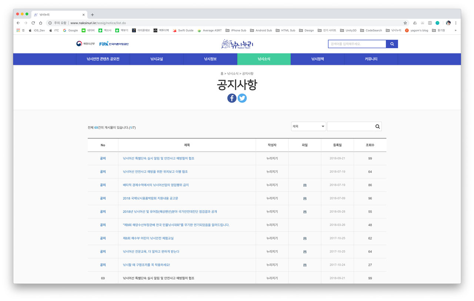The image size is (474, 301).
Task: Click the board search magnifier icon
Action: tap(377, 127)
